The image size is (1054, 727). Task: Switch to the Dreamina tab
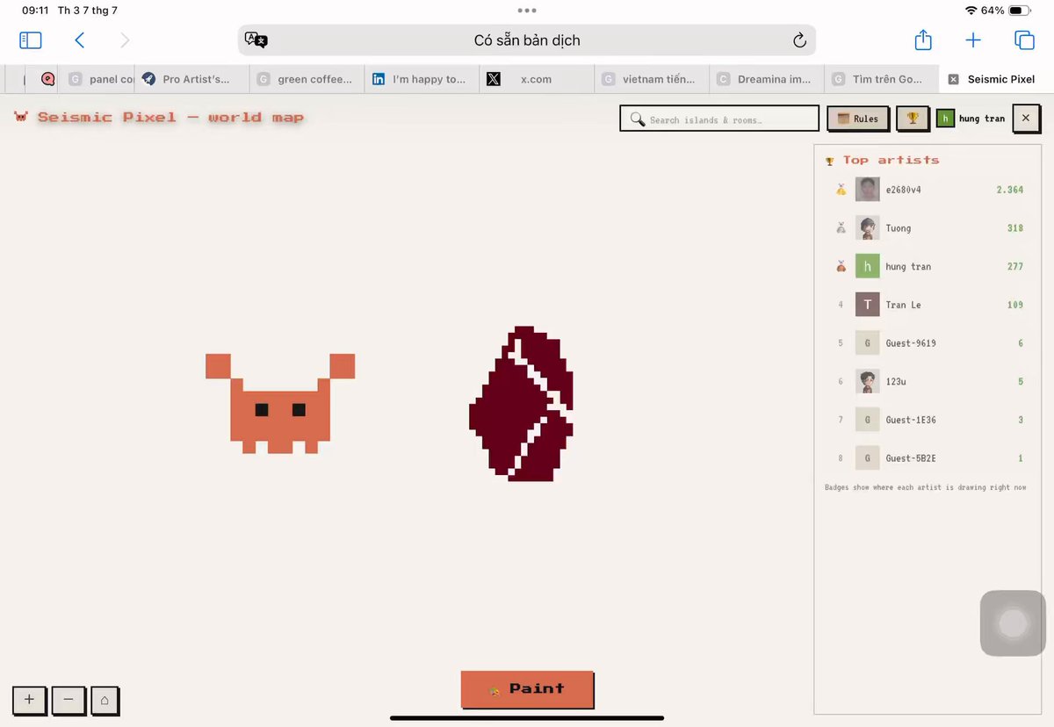(768, 79)
